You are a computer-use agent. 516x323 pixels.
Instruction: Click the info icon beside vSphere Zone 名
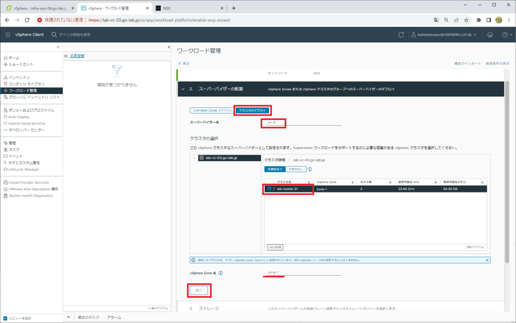[221, 273]
